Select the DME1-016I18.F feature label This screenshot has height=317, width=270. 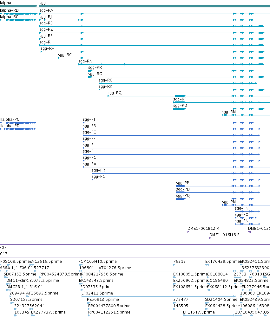coord(224,235)
